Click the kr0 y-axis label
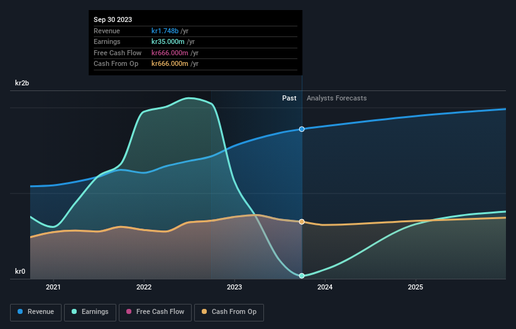Screen dimensions: 516x329 click(20, 271)
